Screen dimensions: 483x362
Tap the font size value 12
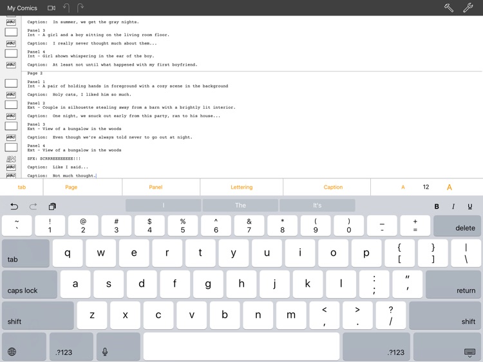point(426,187)
